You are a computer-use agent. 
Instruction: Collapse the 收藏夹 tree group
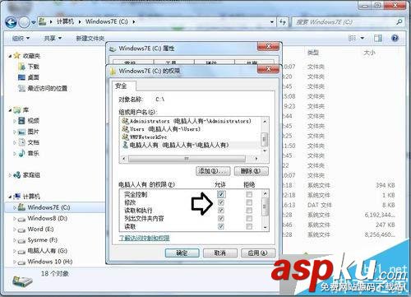tap(10, 56)
